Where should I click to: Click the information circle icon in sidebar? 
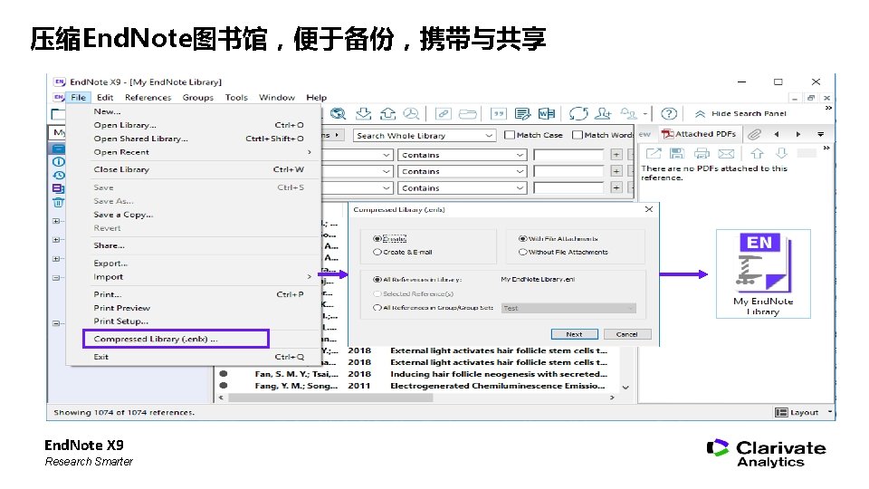[x=58, y=162]
